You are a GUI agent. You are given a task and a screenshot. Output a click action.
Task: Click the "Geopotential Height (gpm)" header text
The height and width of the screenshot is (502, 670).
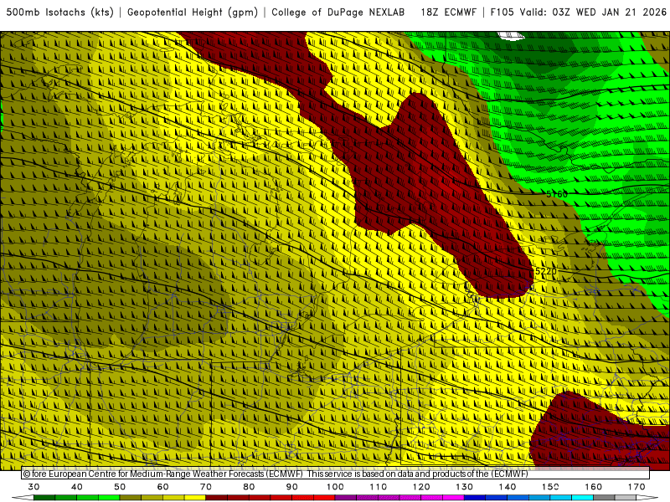193,12
